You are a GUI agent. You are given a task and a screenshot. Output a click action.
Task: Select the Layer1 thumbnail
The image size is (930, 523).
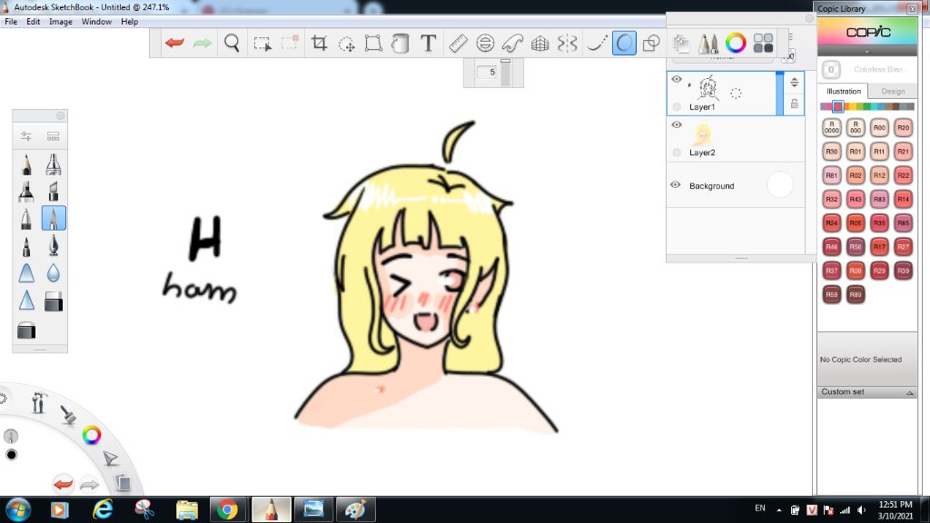(707, 88)
